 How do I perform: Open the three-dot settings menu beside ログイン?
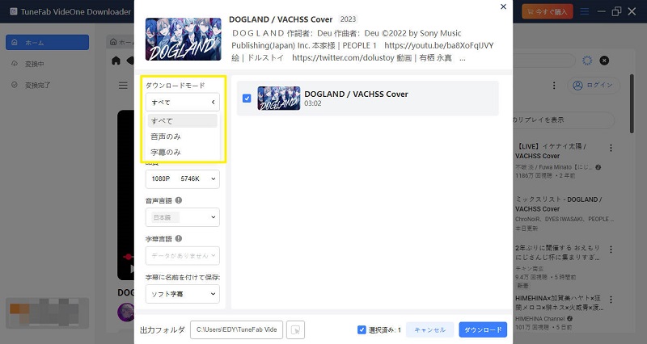[x=554, y=86]
